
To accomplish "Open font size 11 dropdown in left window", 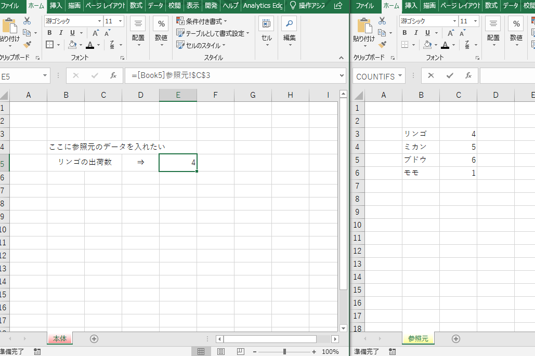I will 120,21.
